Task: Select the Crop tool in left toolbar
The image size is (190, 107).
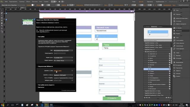Action: point(2,13)
